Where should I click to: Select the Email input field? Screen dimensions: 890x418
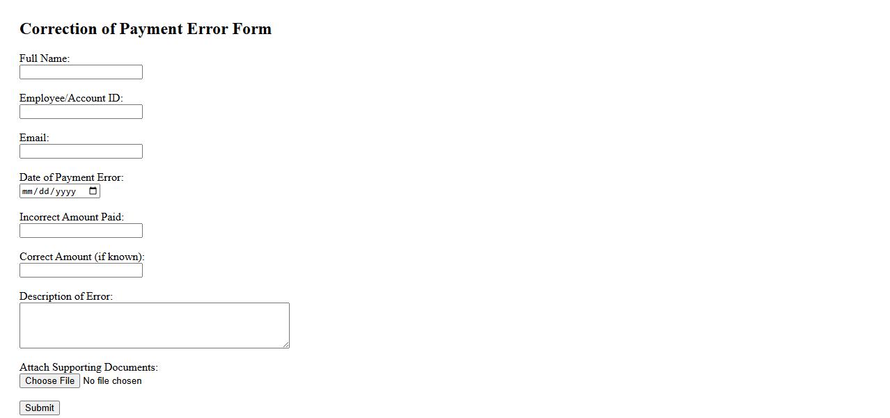[81, 152]
